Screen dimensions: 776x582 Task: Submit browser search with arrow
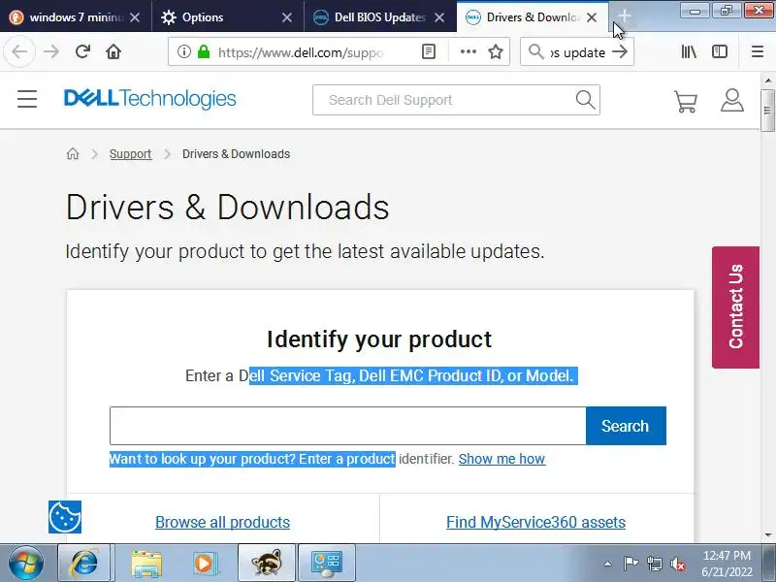(620, 52)
